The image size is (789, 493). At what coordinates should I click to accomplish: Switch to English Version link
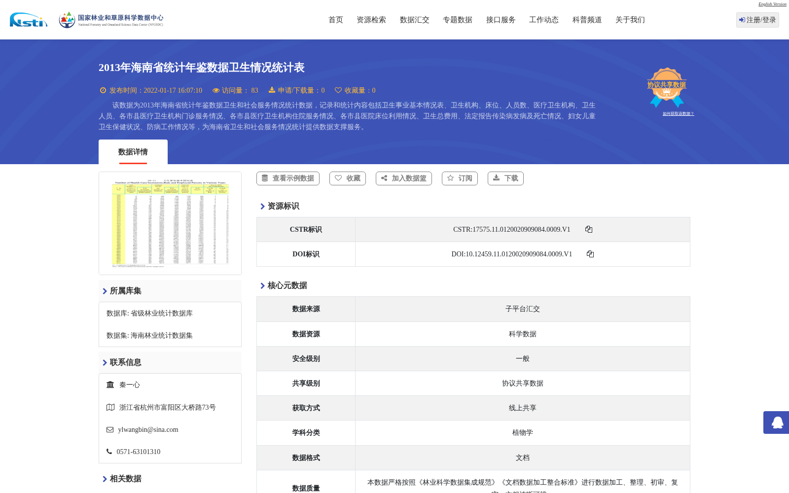(772, 4)
